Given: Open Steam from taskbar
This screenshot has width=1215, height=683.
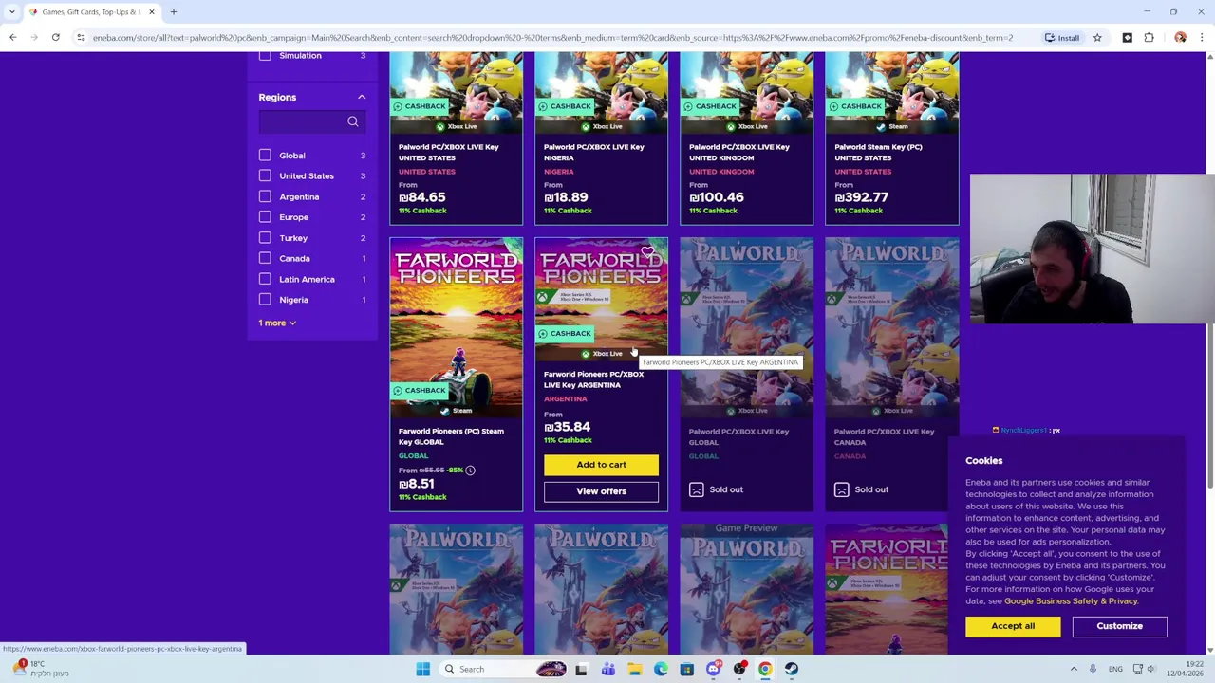Looking at the screenshot, I should click(x=792, y=669).
